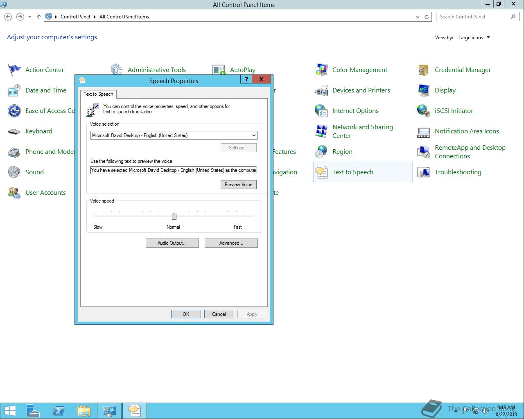Viewport: 524px width, 419px height.
Task: Open recent locations dropdown arrow
Action: (x=29, y=17)
